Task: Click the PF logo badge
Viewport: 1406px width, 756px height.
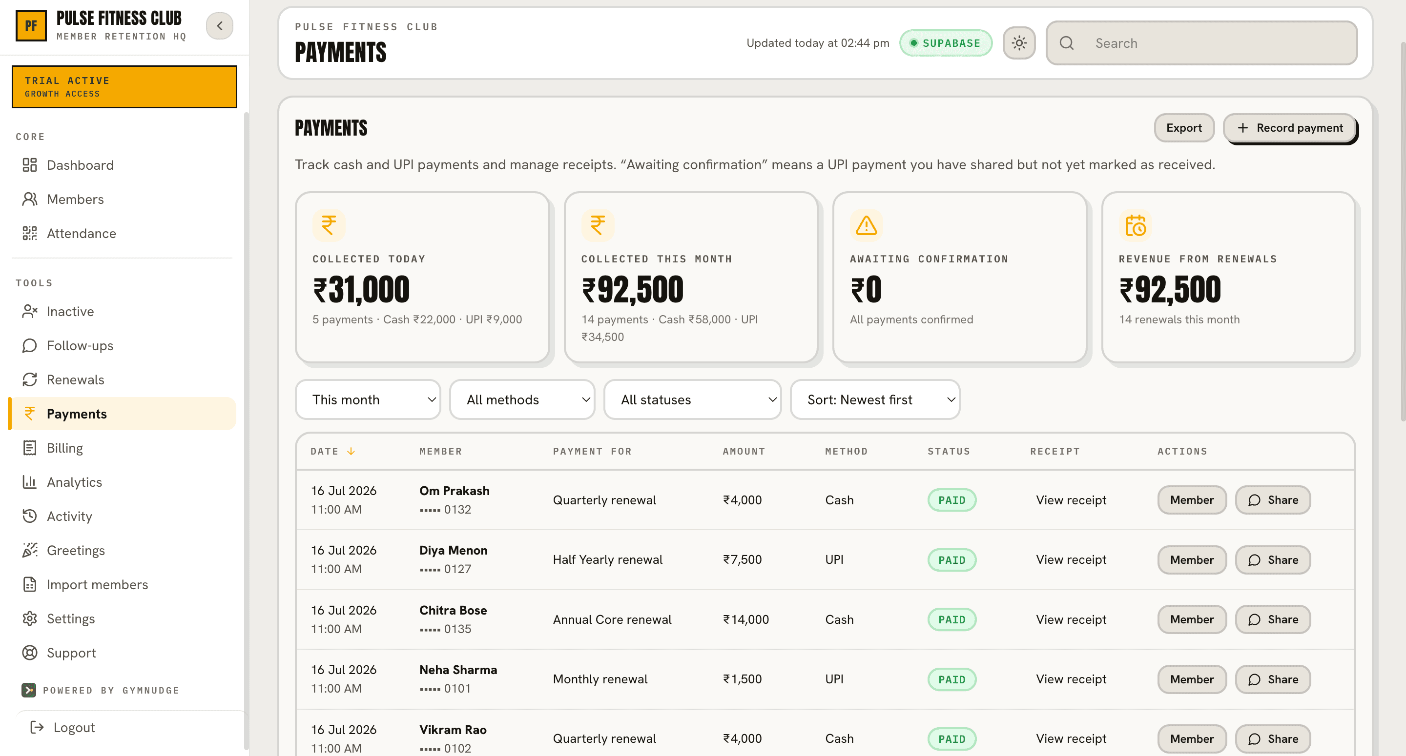Action: 31,26
